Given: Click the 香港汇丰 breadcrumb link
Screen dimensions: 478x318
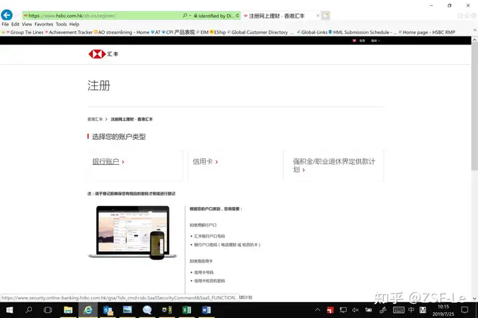Looking at the screenshot, I should tap(95, 119).
